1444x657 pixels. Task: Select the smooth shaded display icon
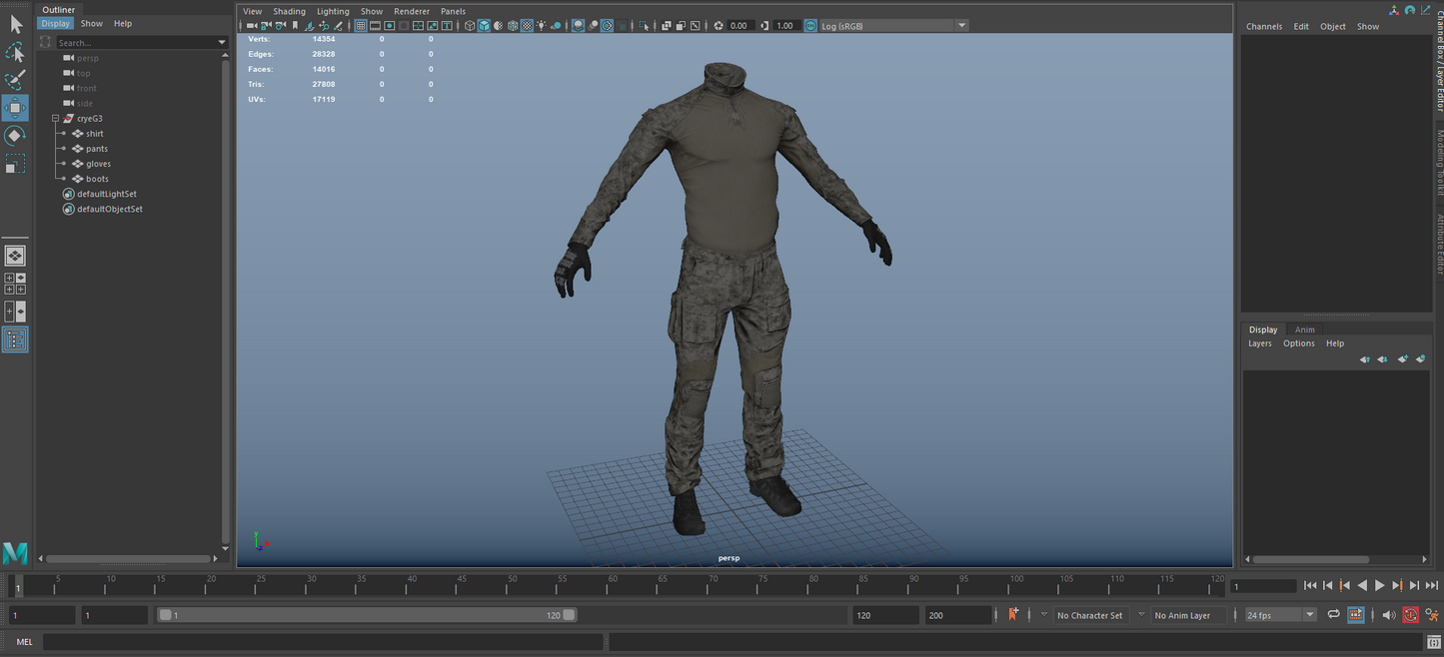pos(484,25)
